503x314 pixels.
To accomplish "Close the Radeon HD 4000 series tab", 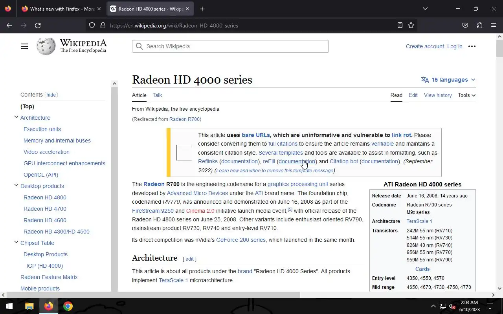I will point(187,9).
